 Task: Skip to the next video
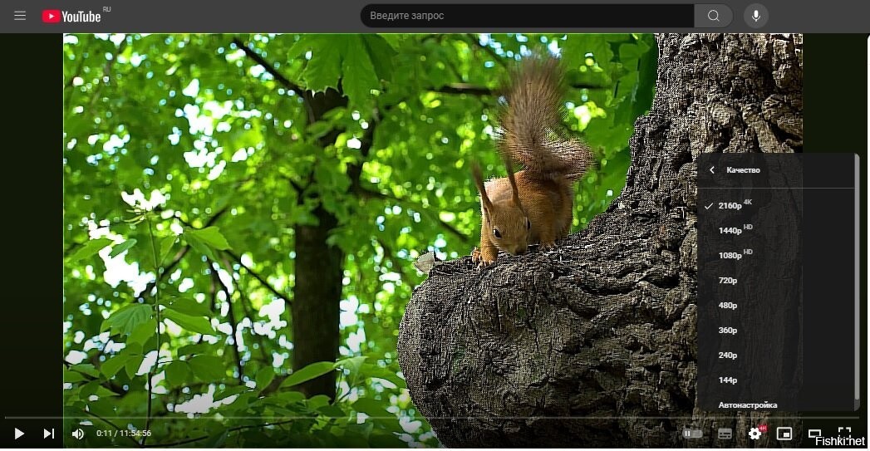tap(49, 434)
